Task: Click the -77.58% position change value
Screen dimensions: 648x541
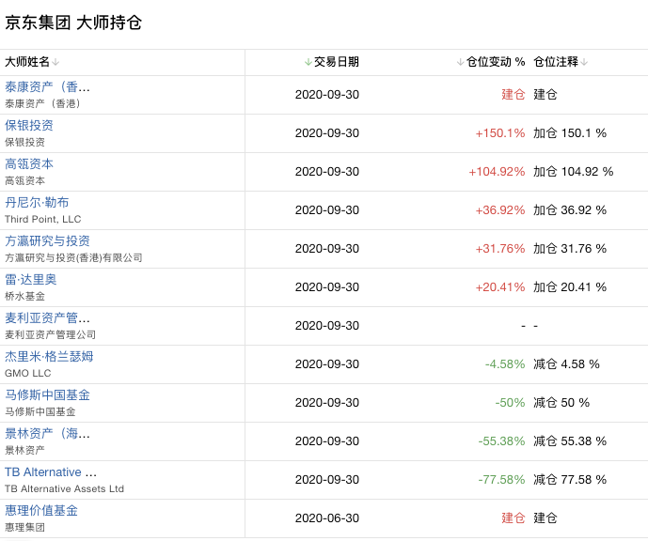Action: 501,480
